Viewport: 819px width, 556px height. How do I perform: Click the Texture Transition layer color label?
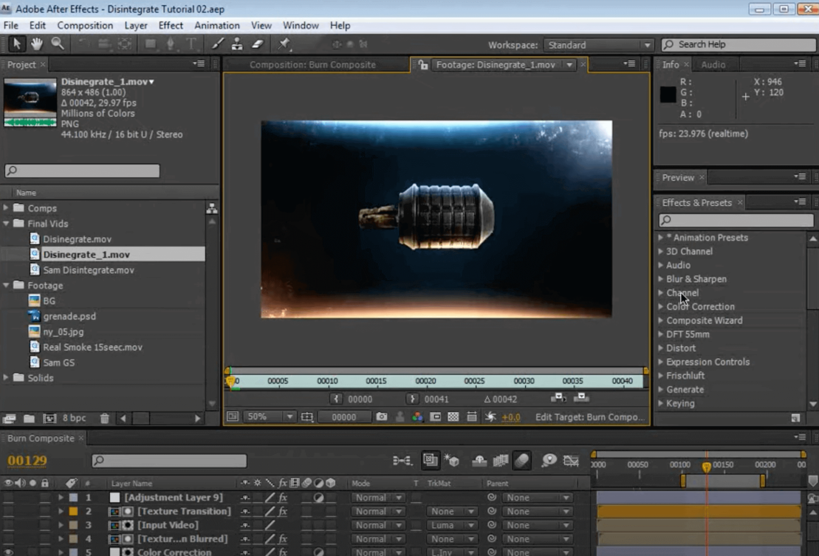pos(74,511)
